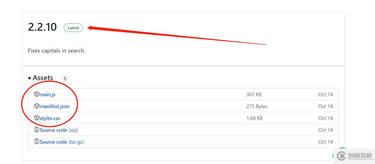Open the 2.2.10 release title
Viewport: 375px width, 164px height.
[x=42, y=27]
